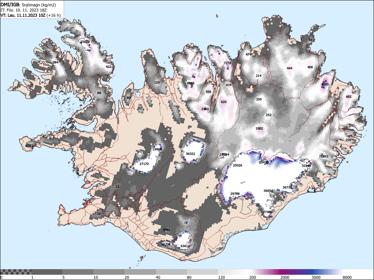Click the value 27386 south of the big glacier
Screen dimensions: 374x280
[268, 212]
